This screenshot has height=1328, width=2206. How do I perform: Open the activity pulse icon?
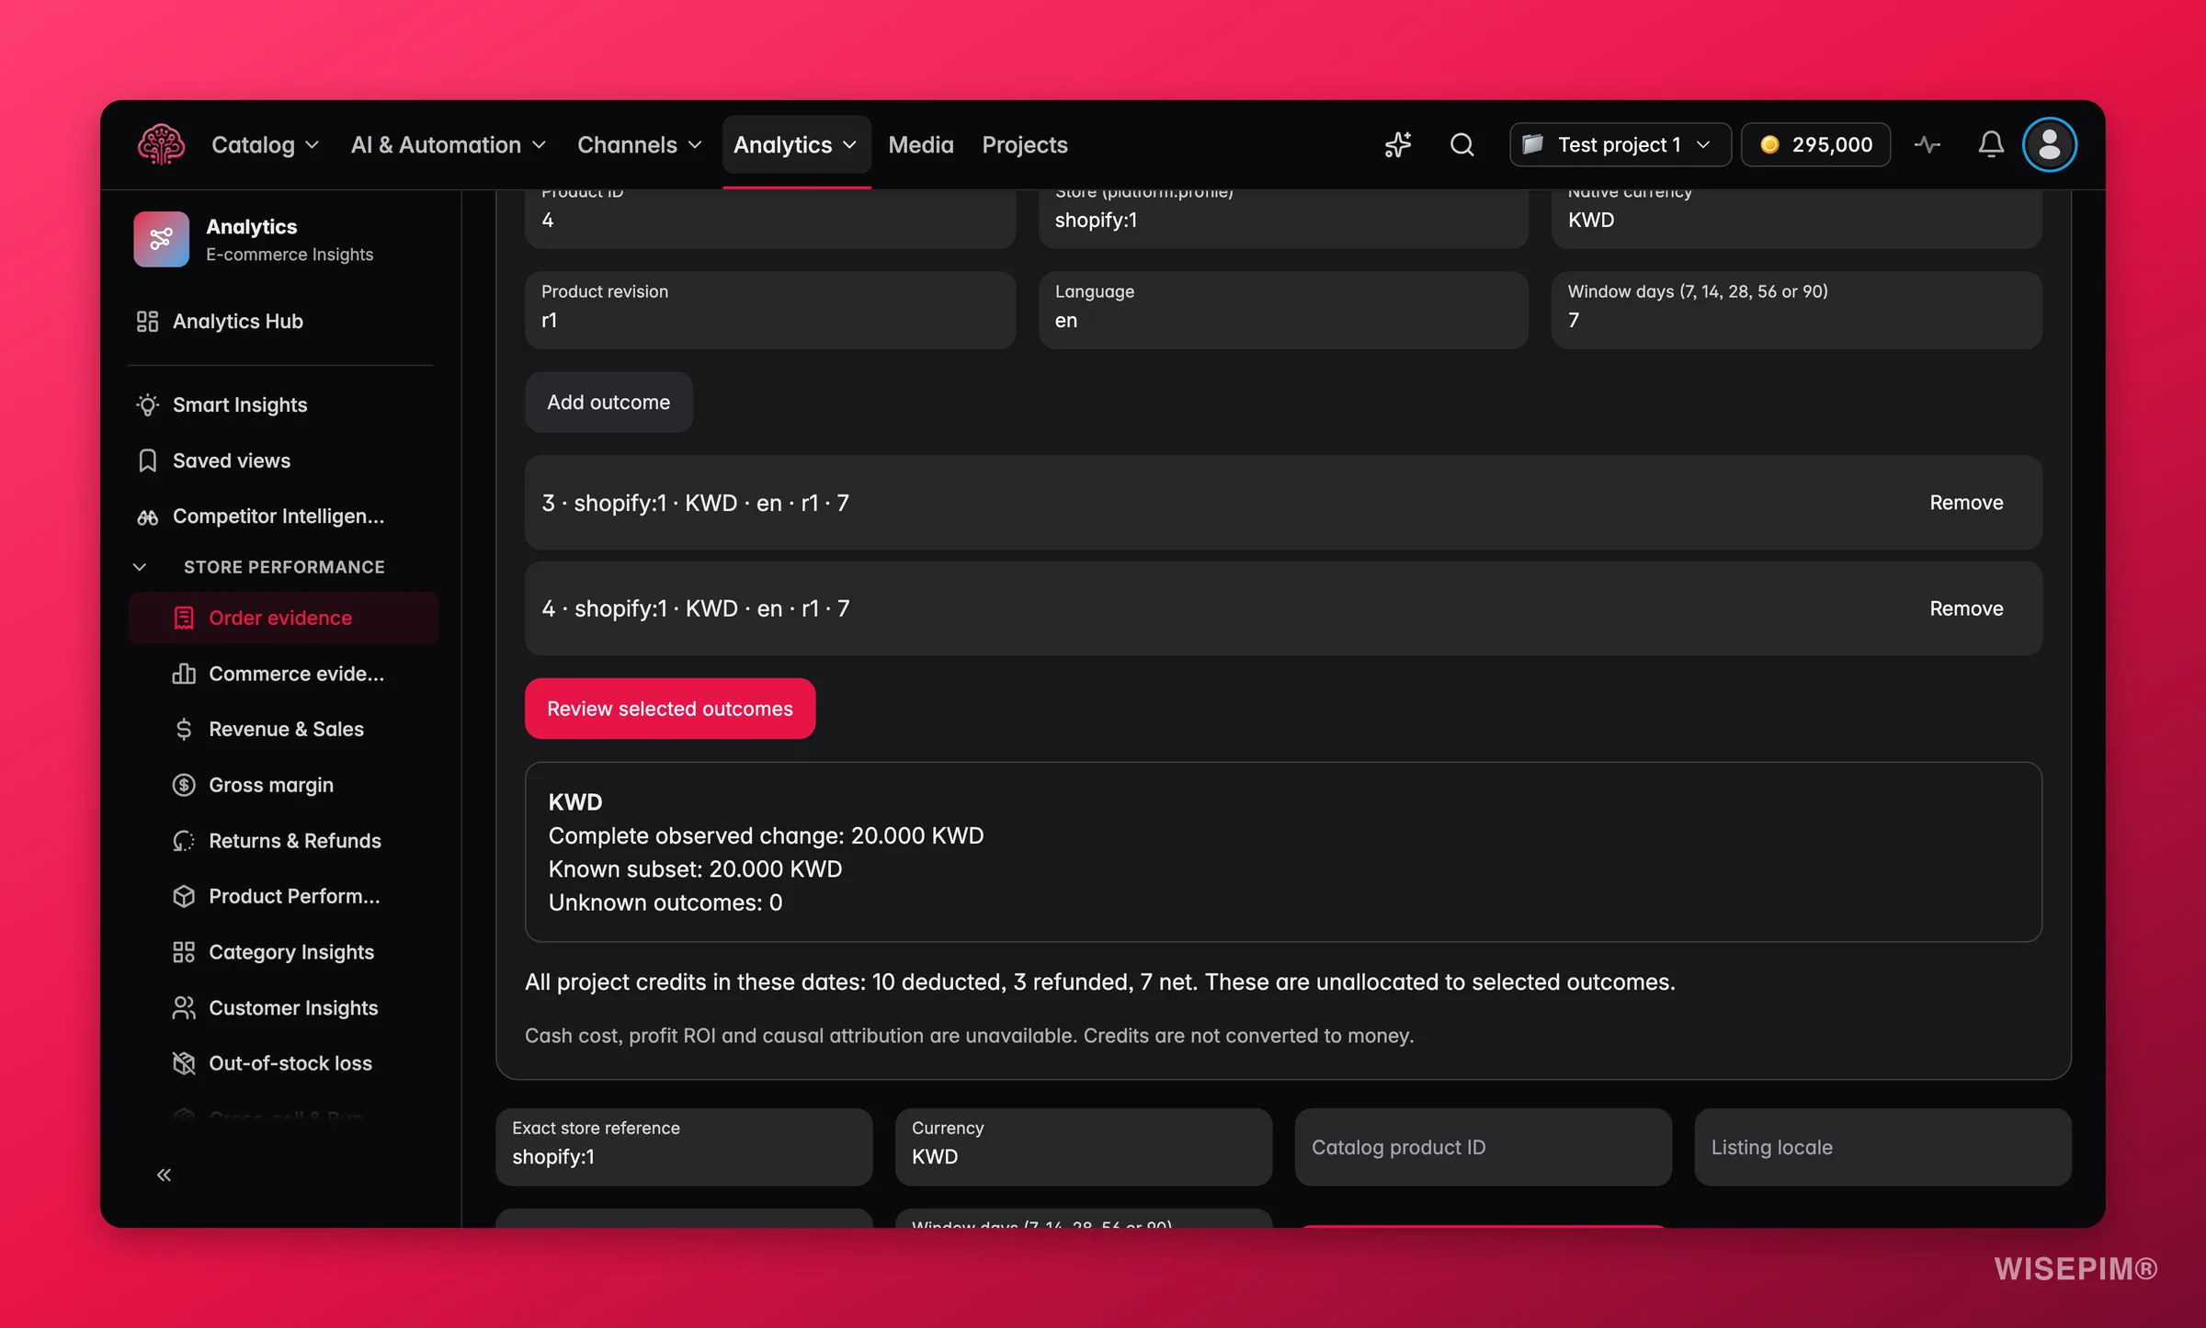pyautogui.click(x=1927, y=144)
